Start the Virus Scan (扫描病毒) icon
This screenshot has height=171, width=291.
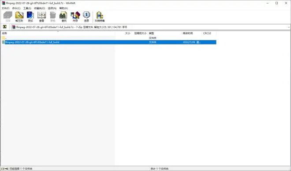point(100,17)
